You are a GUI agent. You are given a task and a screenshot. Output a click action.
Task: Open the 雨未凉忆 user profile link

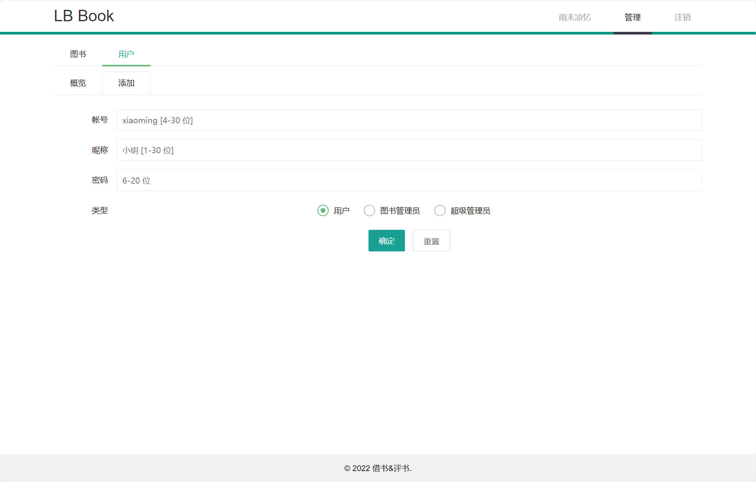point(574,17)
